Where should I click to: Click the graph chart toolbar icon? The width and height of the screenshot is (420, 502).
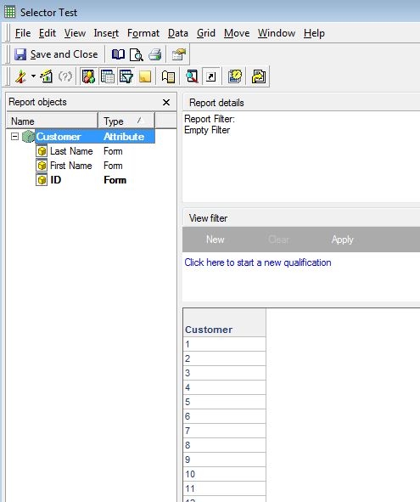47,76
